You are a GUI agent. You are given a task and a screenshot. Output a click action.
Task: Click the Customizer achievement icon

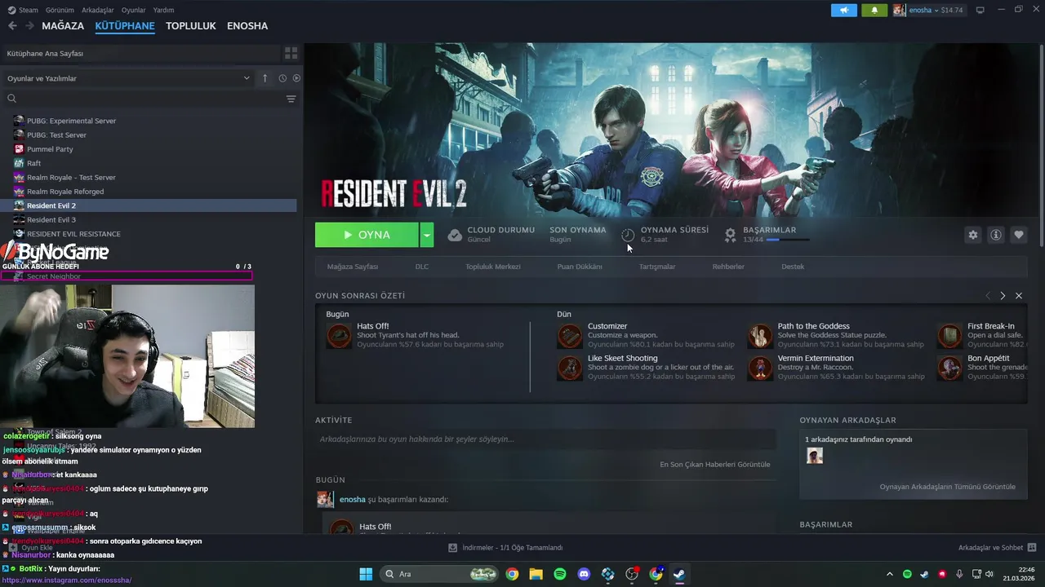coord(570,336)
